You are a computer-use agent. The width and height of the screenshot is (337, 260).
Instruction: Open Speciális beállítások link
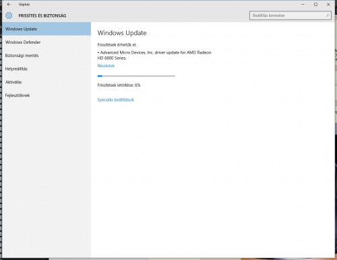[116, 99]
